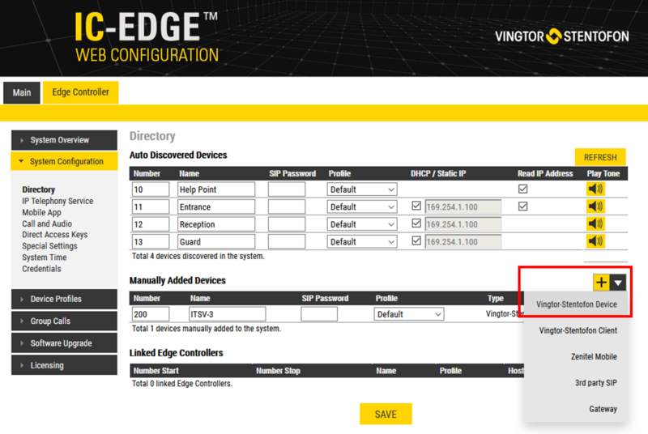Image resolution: width=648 pixels, height=434 pixels.
Task: Click SIP Password field for Help Point
Action: coord(287,189)
